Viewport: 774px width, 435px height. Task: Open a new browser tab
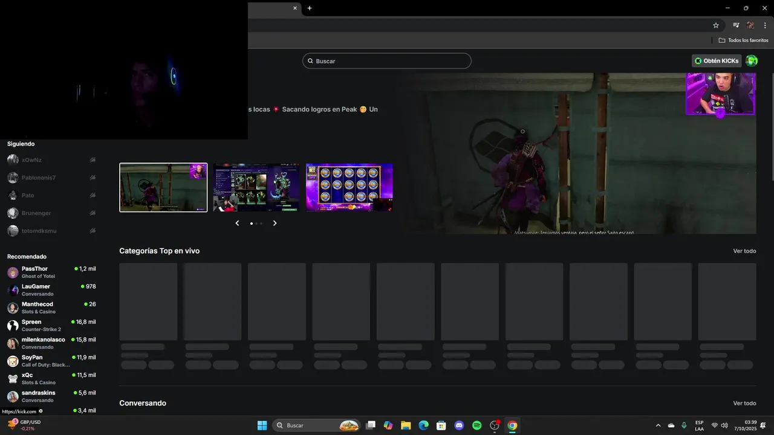[x=310, y=8]
